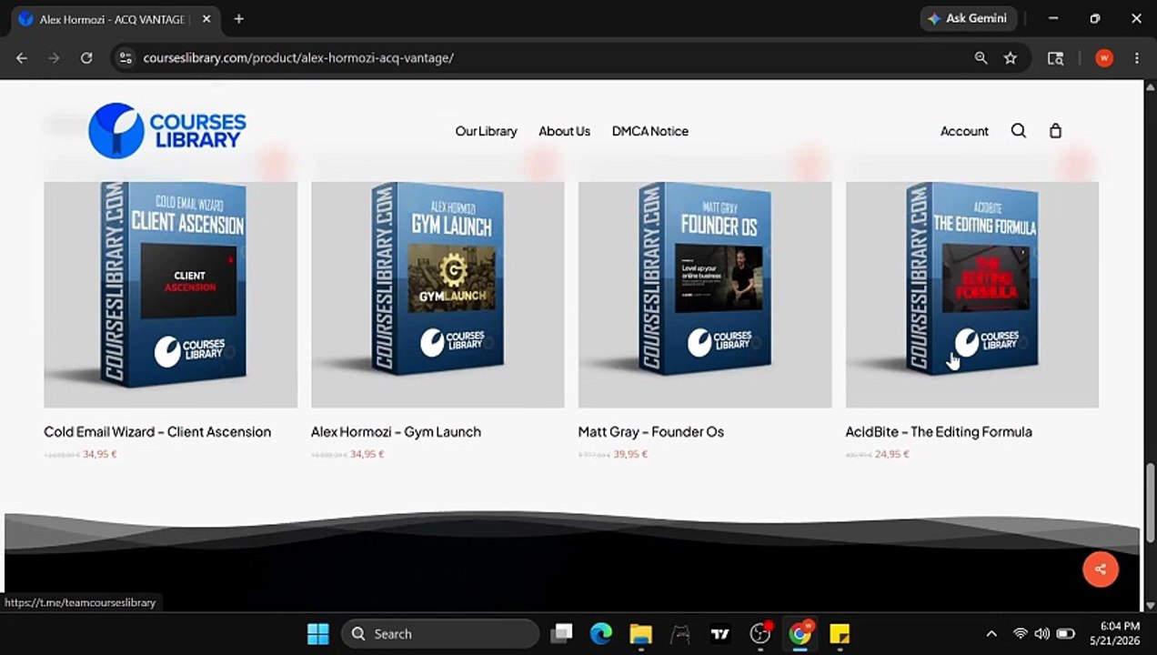Click Client Ascension price 34,95 €
Viewport: 1157px width, 655px height.
pyautogui.click(x=100, y=454)
